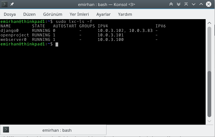Image resolution: width=215 pixels, height=137 pixels.
Task: Click the terminal icon on bash tab
Action: (x=6, y=129)
